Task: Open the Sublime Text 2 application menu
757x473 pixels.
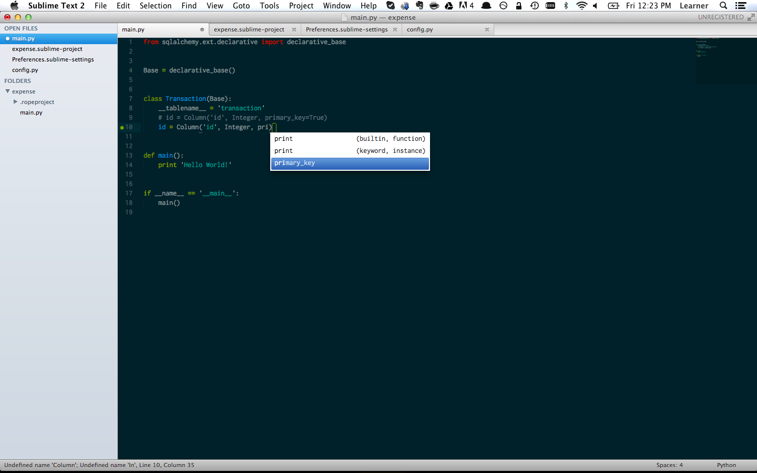Action: [x=56, y=6]
